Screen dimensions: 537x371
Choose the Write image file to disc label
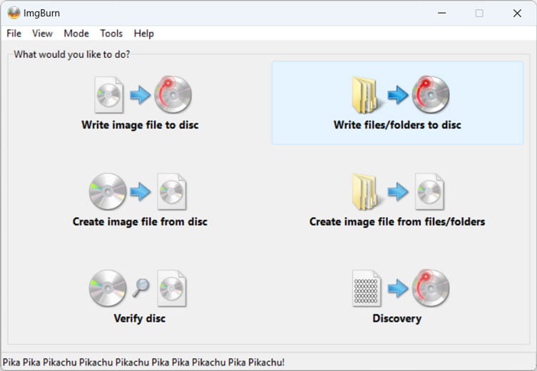coord(140,125)
